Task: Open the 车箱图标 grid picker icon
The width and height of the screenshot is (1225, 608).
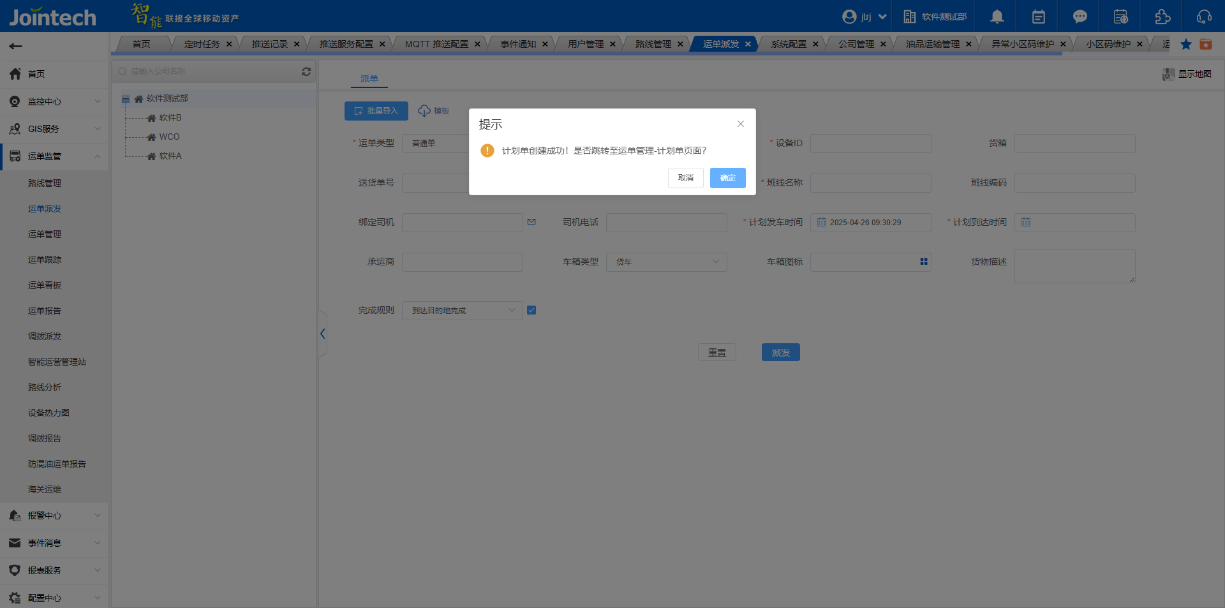Action: [923, 262]
